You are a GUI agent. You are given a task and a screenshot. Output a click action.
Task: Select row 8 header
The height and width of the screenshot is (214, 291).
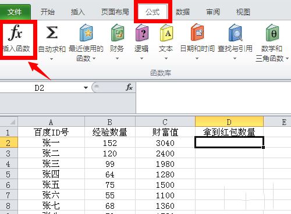[9, 205]
